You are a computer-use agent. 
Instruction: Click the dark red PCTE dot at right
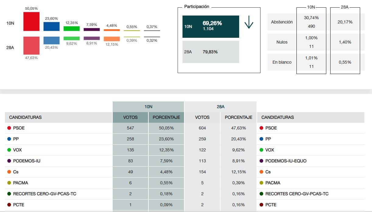[261, 205]
